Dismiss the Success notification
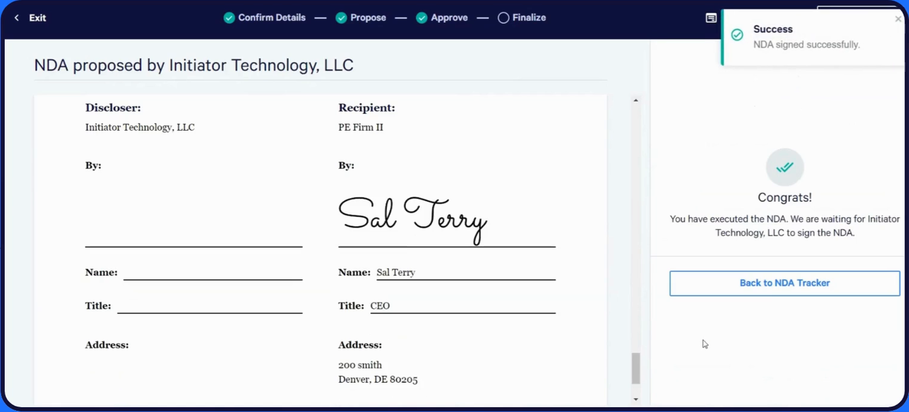909x412 pixels. (x=898, y=19)
